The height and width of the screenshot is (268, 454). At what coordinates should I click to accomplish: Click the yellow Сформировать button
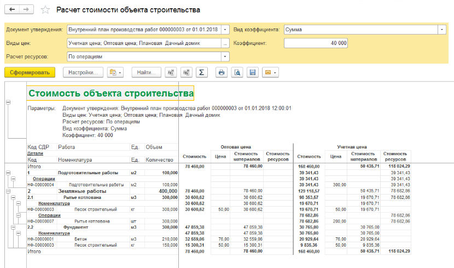[30, 72]
